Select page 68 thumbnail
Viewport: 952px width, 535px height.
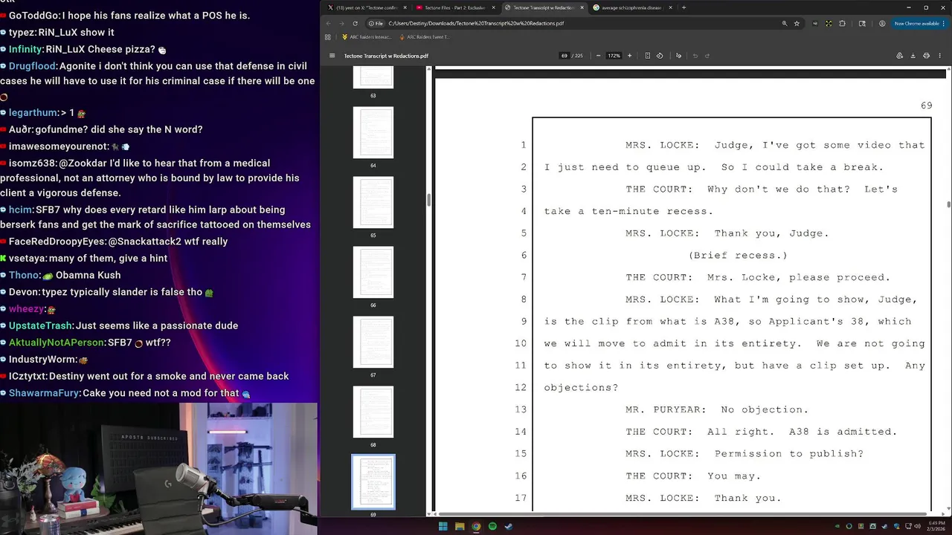(373, 412)
